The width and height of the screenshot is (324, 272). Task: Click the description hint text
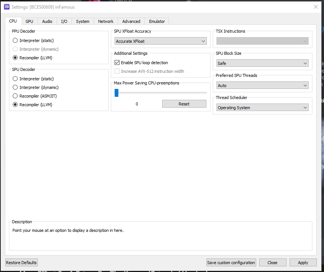[68, 230]
